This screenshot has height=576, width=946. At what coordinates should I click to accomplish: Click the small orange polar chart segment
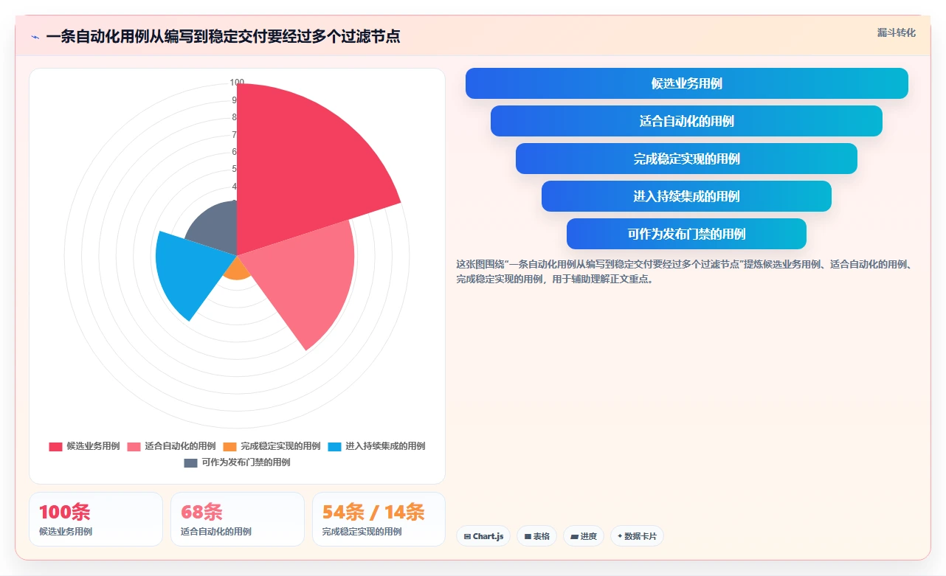(238, 269)
